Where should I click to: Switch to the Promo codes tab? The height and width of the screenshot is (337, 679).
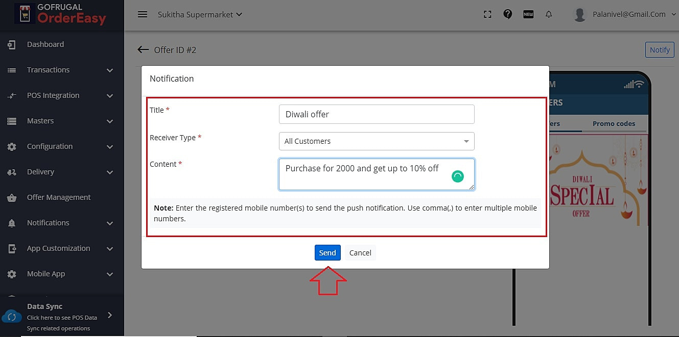(x=614, y=123)
